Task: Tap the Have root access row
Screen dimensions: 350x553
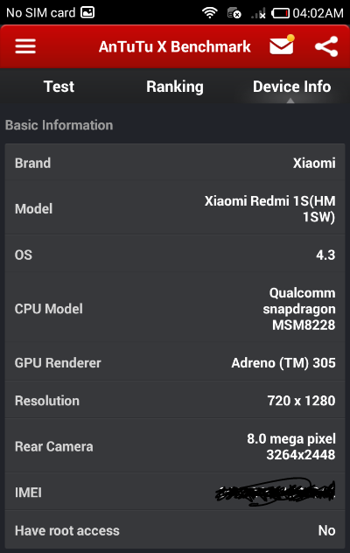Action: pyautogui.click(x=175, y=530)
